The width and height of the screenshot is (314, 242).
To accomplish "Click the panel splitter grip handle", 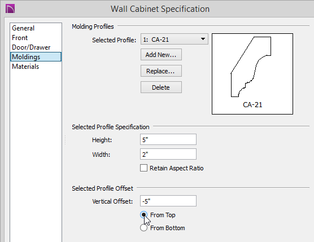I will [x=66, y=140].
